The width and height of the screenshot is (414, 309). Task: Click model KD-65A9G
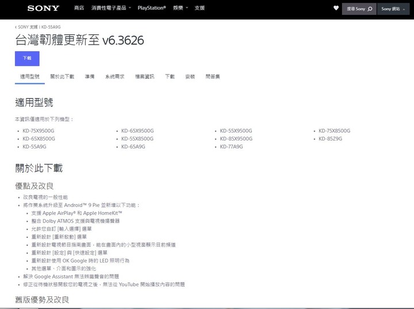click(133, 147)
